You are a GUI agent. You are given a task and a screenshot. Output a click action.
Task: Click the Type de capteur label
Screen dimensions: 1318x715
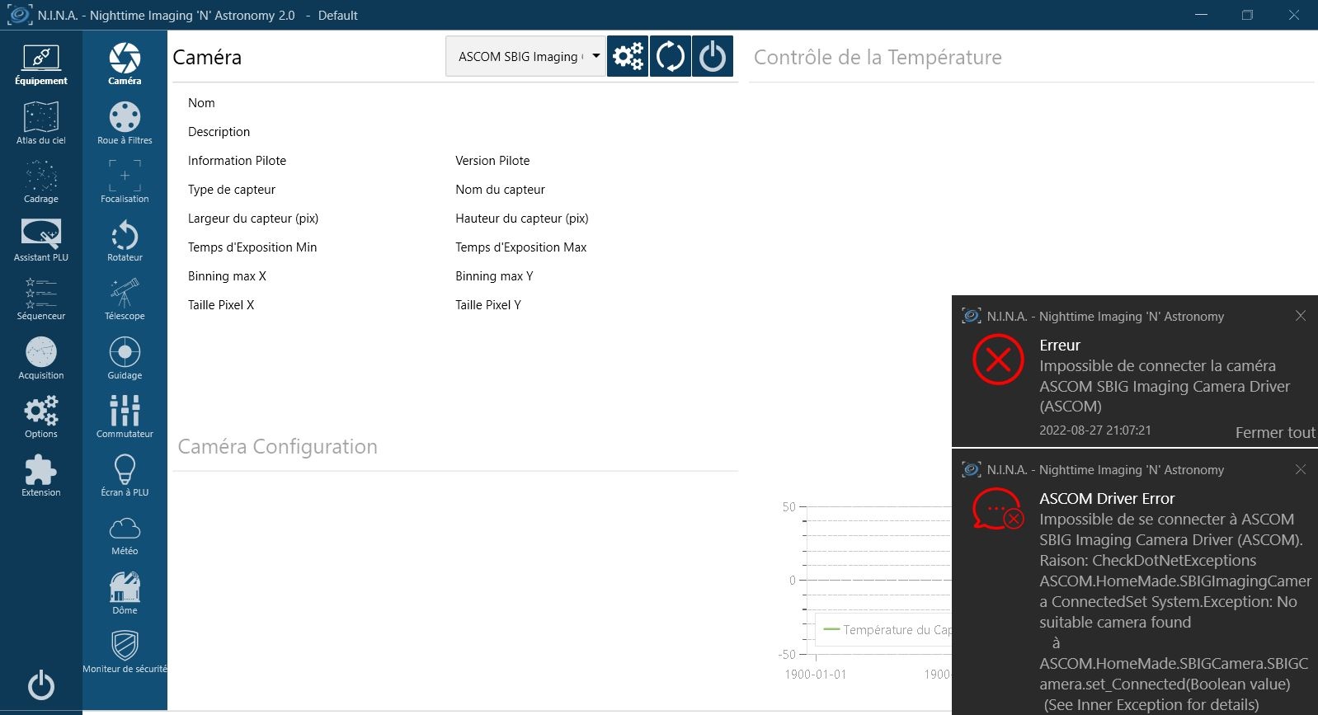pyautogui.click(x=232, y=190)
